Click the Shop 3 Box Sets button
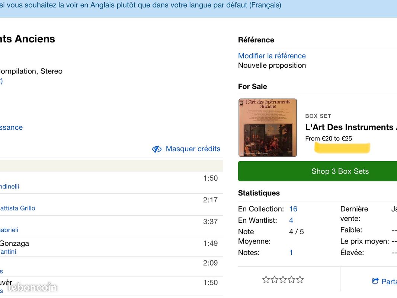Image resolution: width=397 pixels, height=298 pixels. [x=317, y=171]
